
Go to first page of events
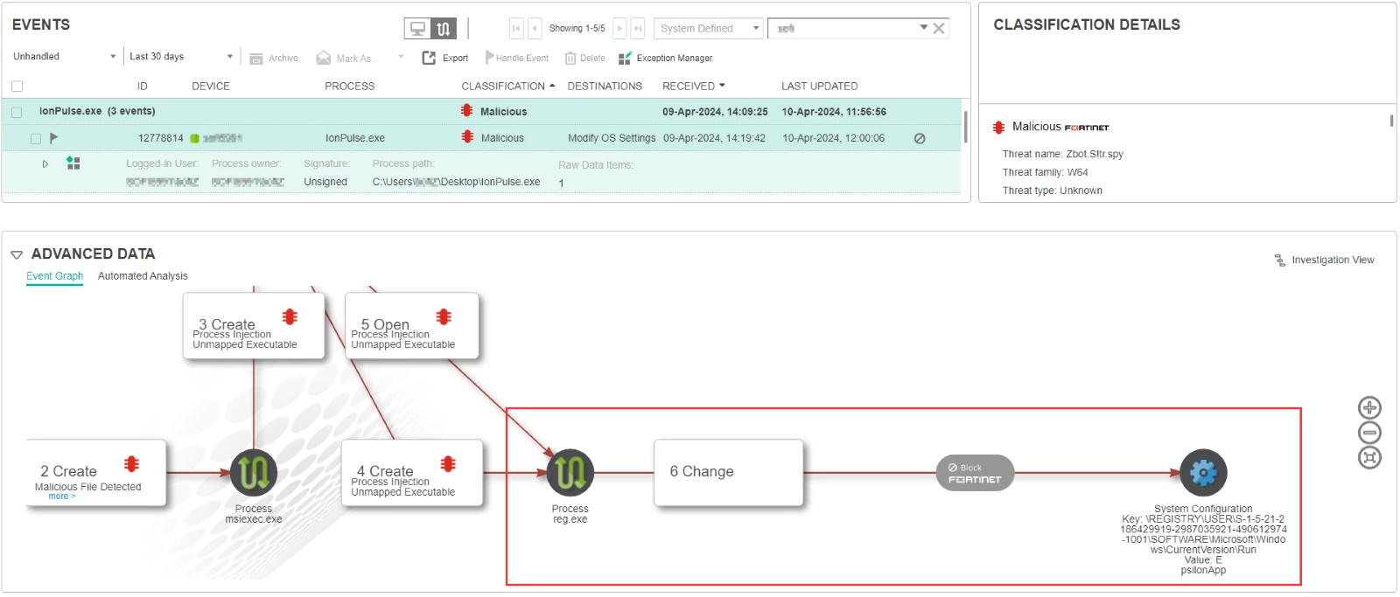pyautogui.click(x=516, y=29)
